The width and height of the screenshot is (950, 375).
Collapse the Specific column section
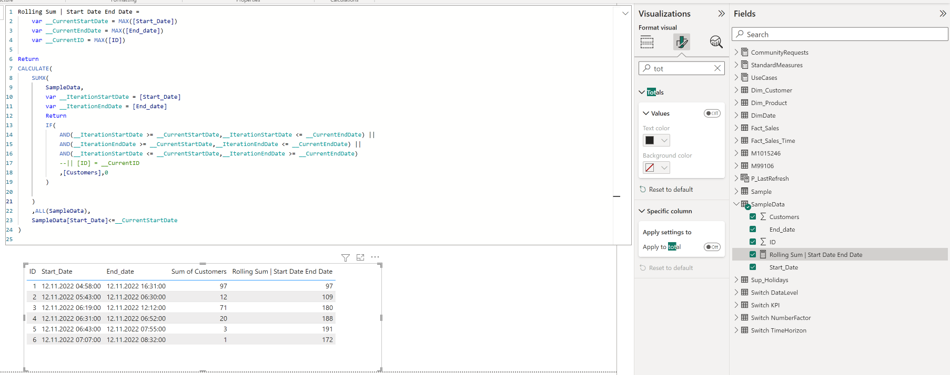point(642,211)
